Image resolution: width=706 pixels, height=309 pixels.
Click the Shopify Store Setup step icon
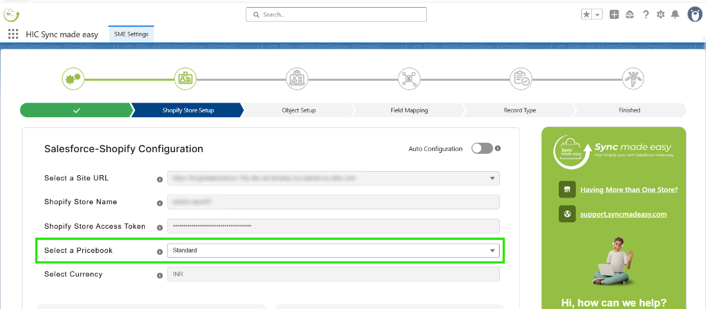point(186,79)
